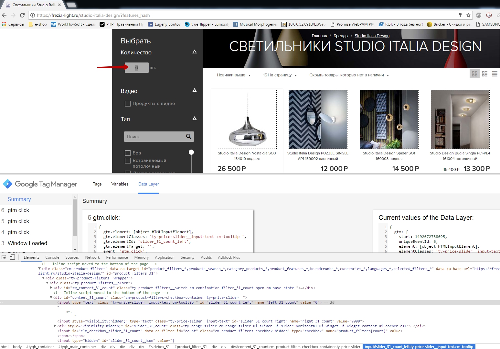Switch to compact list view icon
Viewport: 500px width, 349px height.
click(495, 74)
